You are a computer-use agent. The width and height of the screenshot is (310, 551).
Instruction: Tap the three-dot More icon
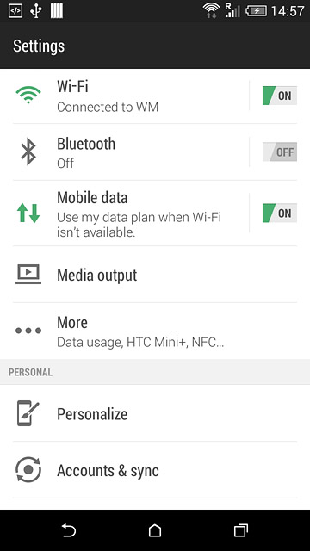[28, 331]
